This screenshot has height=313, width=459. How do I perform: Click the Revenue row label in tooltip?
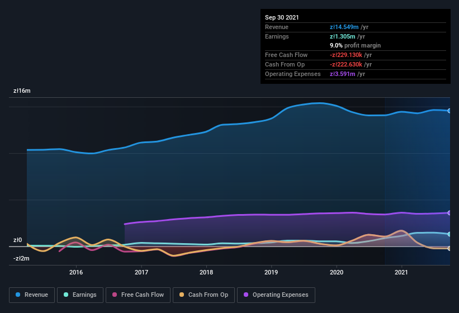pos(277,27)
